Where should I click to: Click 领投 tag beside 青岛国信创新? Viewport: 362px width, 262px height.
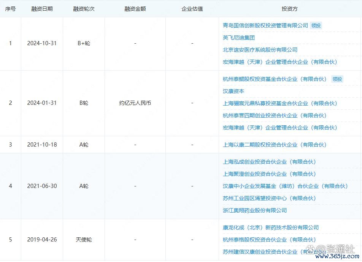point(316,25)
